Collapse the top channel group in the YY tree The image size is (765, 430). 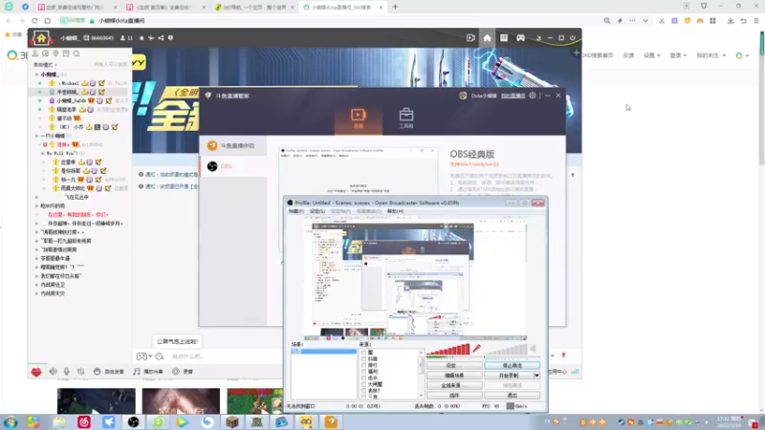(36, 75)
